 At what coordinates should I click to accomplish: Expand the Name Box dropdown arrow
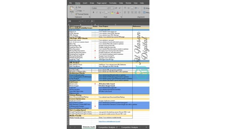click(x=79, y=21)
